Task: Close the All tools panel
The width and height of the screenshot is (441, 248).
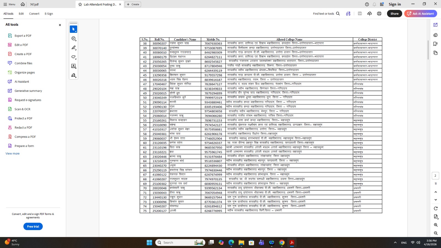Action: click(x=60, y=25)
